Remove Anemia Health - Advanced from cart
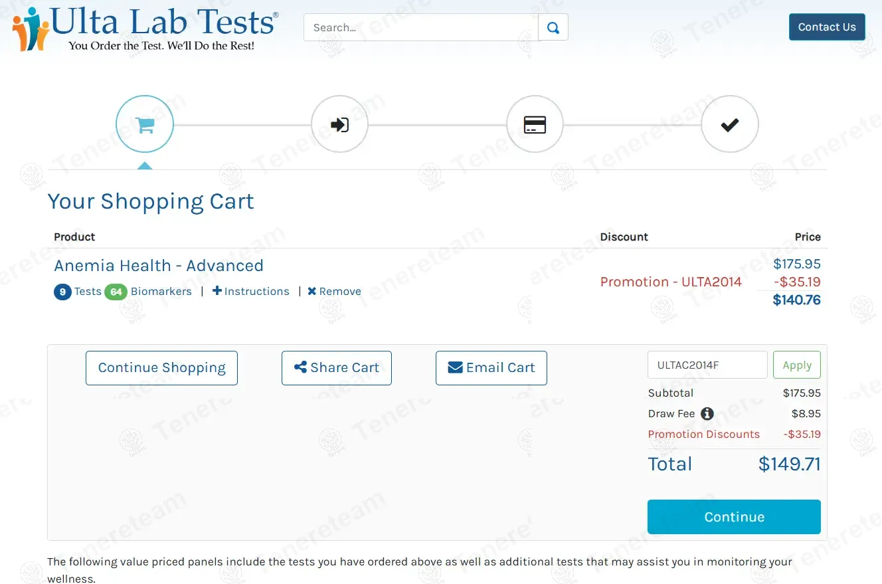The width and height of the screenshot is (882, 584). pos(334,292)
